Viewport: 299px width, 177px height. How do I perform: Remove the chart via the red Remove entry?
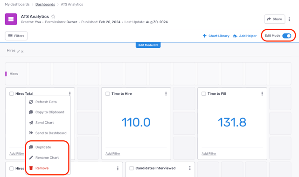[48, 168]
